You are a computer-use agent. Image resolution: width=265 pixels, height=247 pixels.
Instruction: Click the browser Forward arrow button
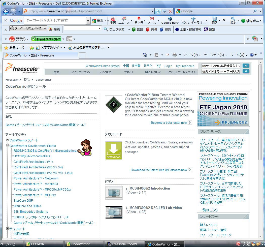pyautogui.click(x=13, y=11)
